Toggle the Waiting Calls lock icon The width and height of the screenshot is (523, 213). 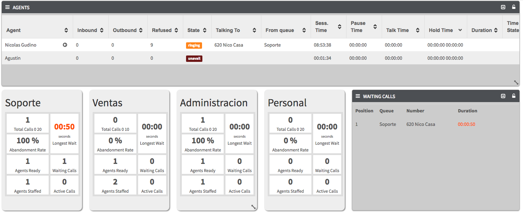[x=514, y=96]
